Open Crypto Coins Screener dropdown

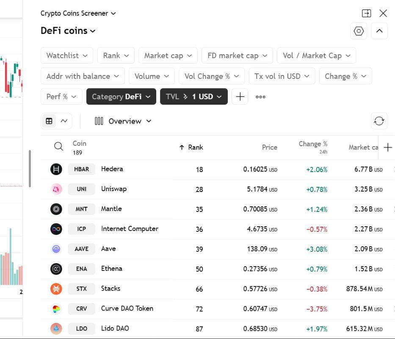coord(78,13)
